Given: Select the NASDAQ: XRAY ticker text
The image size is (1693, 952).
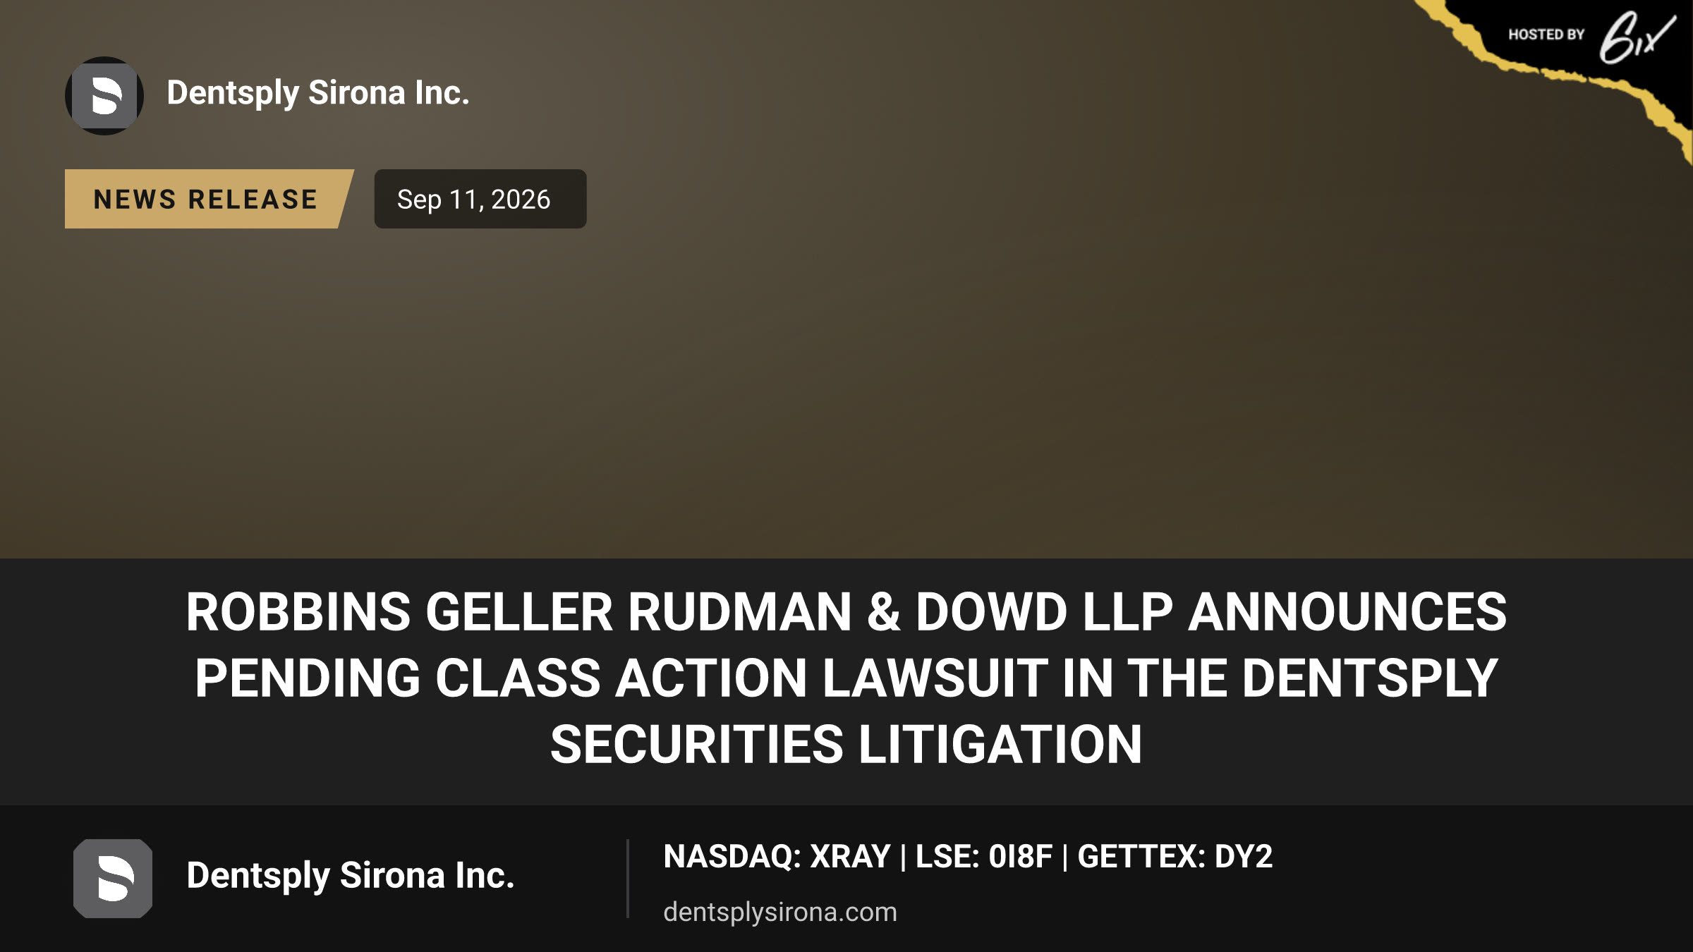Looking at the screenshot, I should point(777,857).
